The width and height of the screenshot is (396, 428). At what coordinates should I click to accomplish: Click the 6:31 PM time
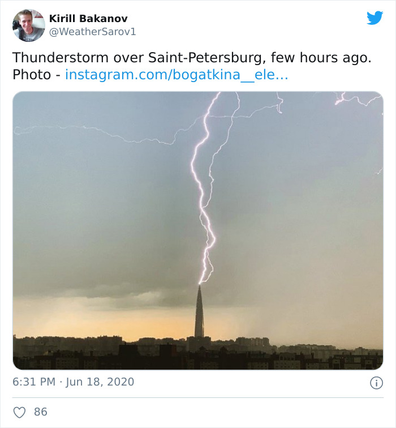[33, 382]
